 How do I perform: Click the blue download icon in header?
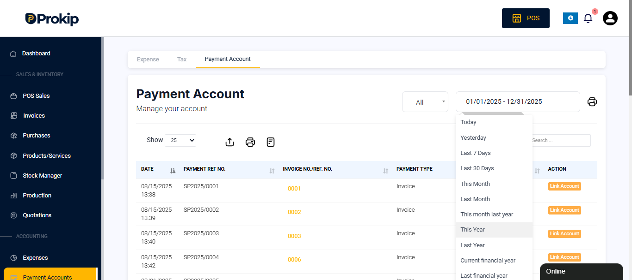click(x=570, y=18)
